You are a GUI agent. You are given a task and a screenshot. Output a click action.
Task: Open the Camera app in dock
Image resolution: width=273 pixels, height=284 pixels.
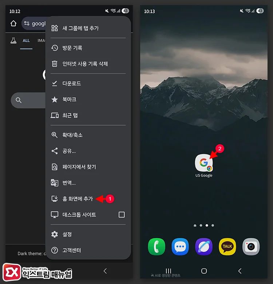click(251, 246)
